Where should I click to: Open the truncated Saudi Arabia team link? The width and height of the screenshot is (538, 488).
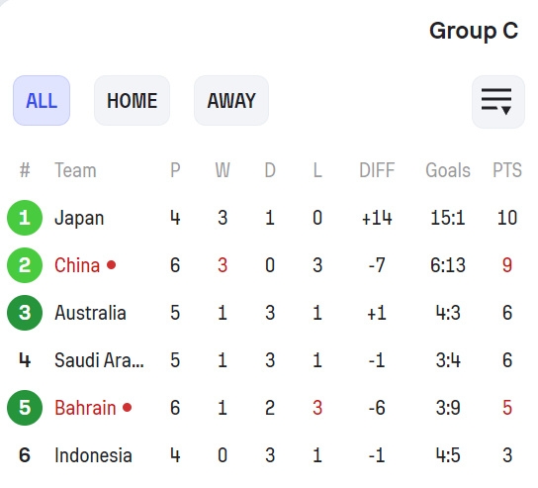100,360
